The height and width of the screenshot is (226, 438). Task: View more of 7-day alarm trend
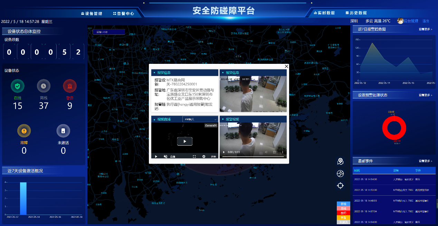(425, 29)
